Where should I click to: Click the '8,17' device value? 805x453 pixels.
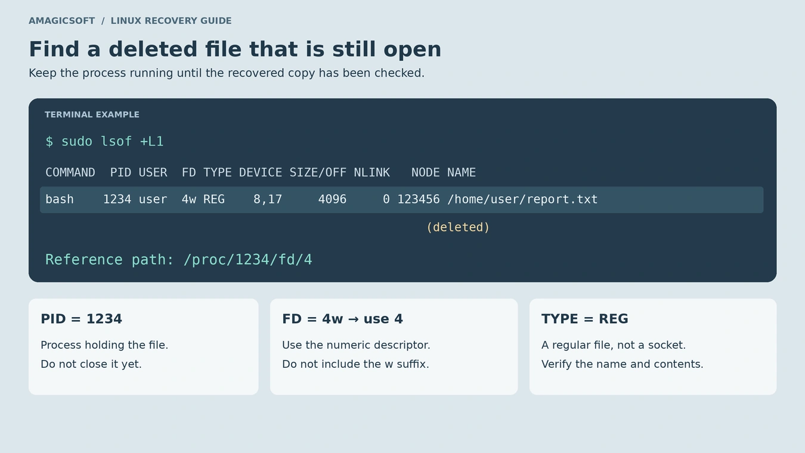tap(268, 199)
